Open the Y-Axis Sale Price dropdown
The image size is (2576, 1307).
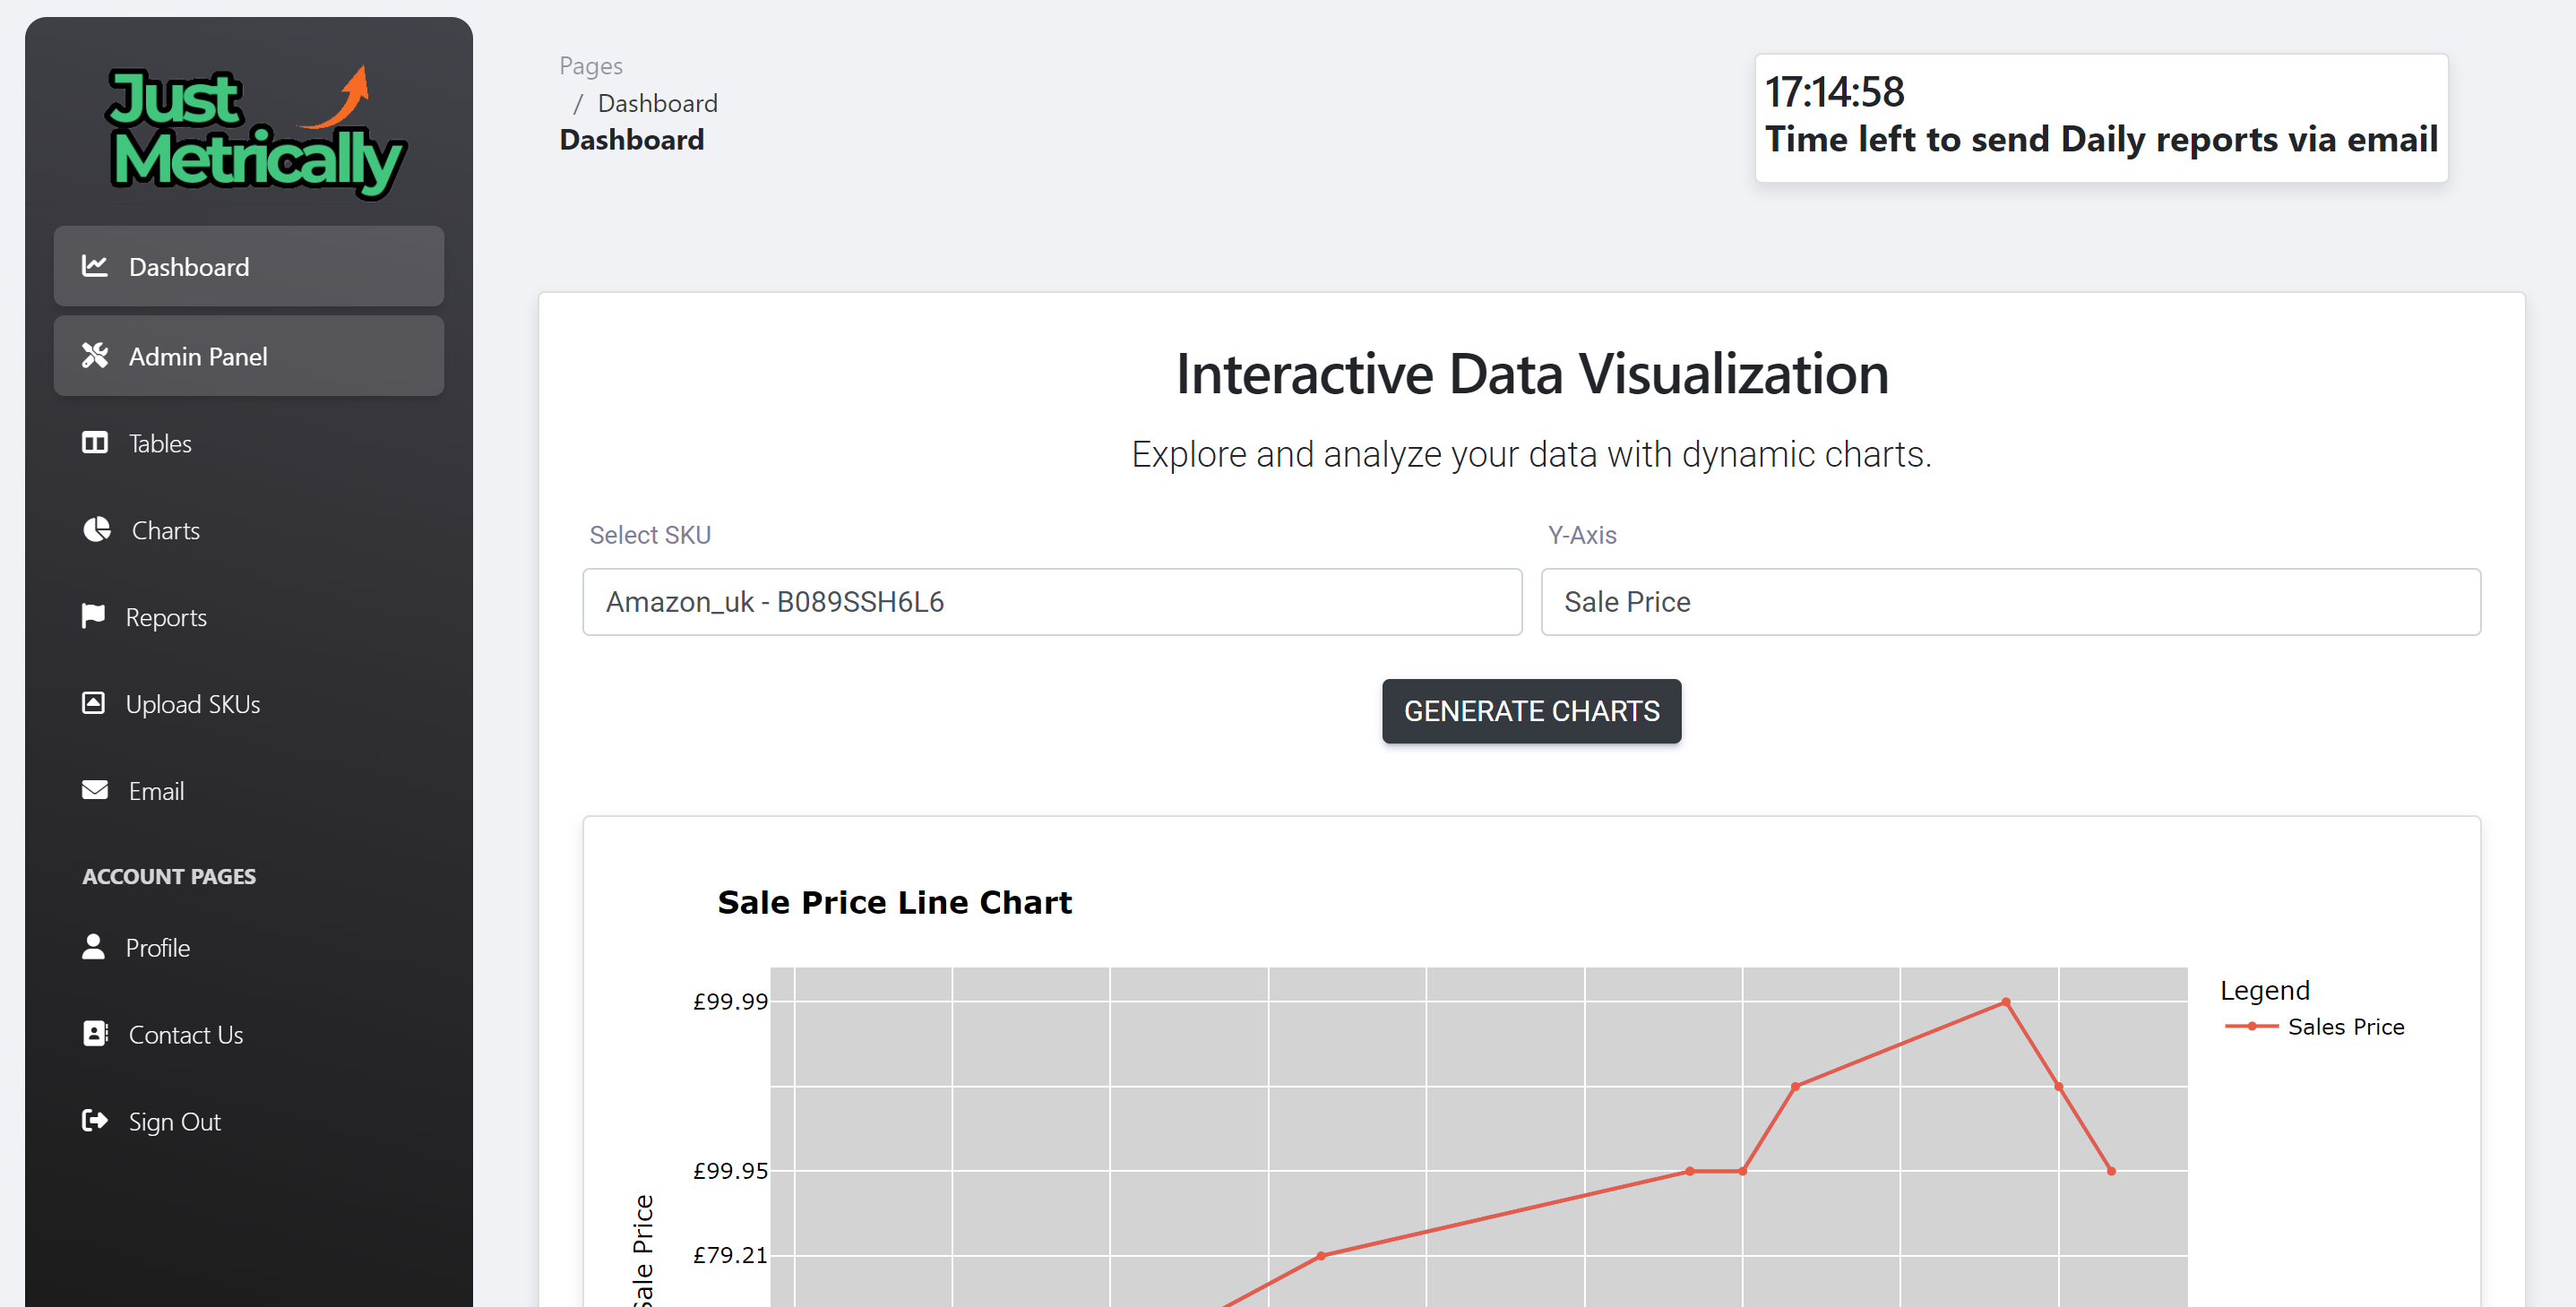[x=2010, y=602]
